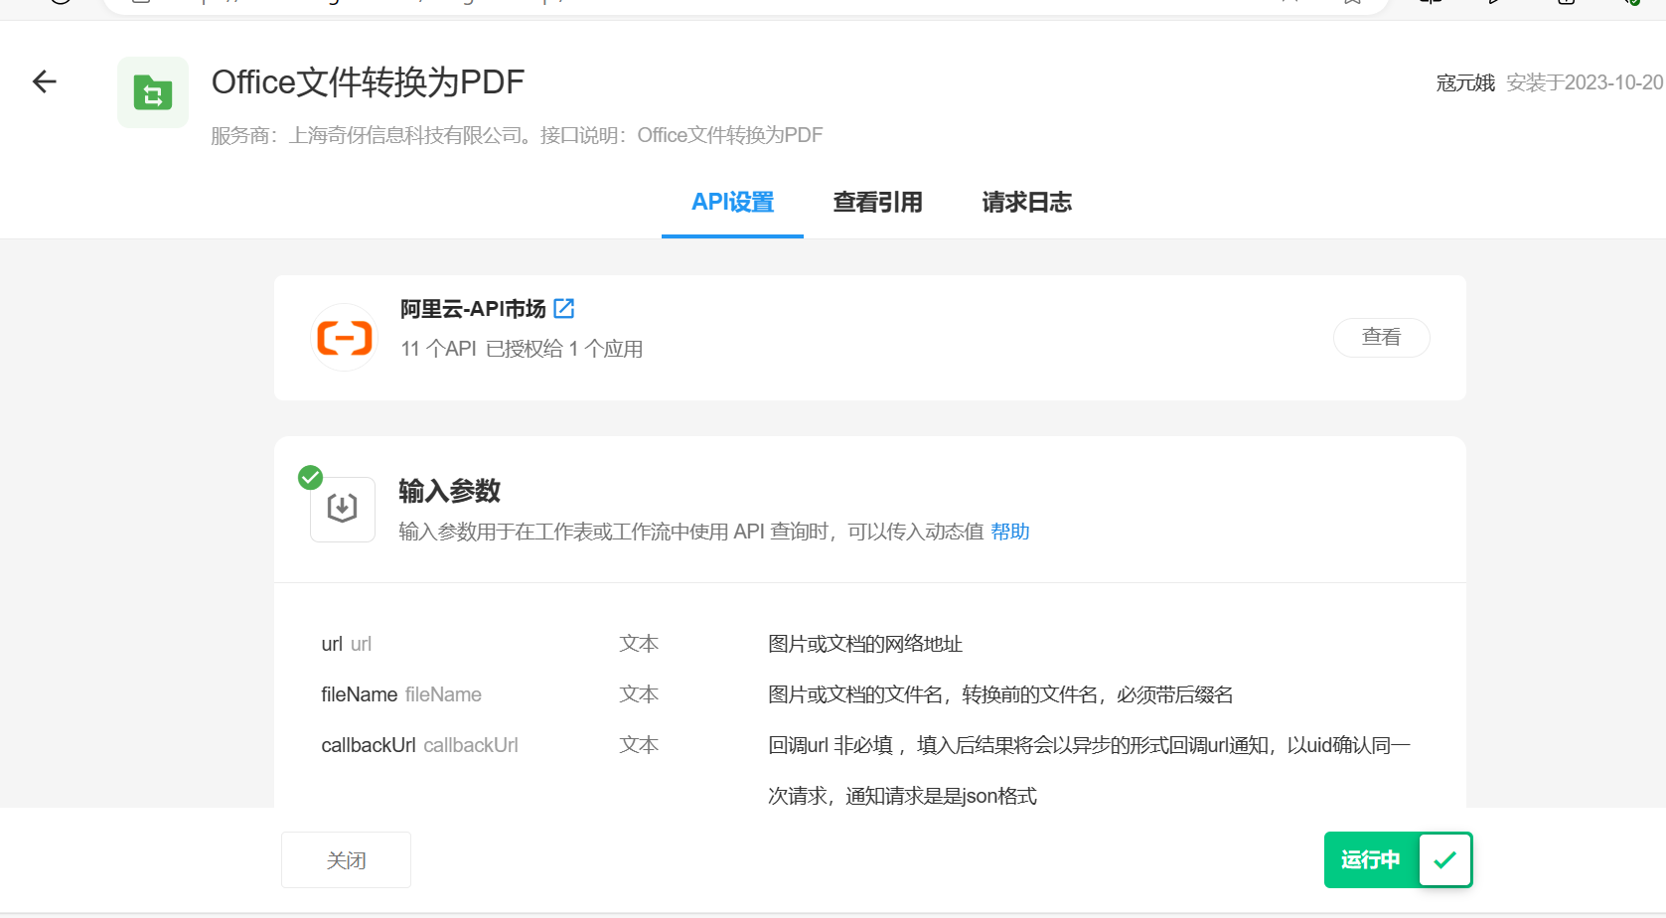This screenshot has height=918, width=1666.
Task: Select the url parameter row
Action: (346, 644)
